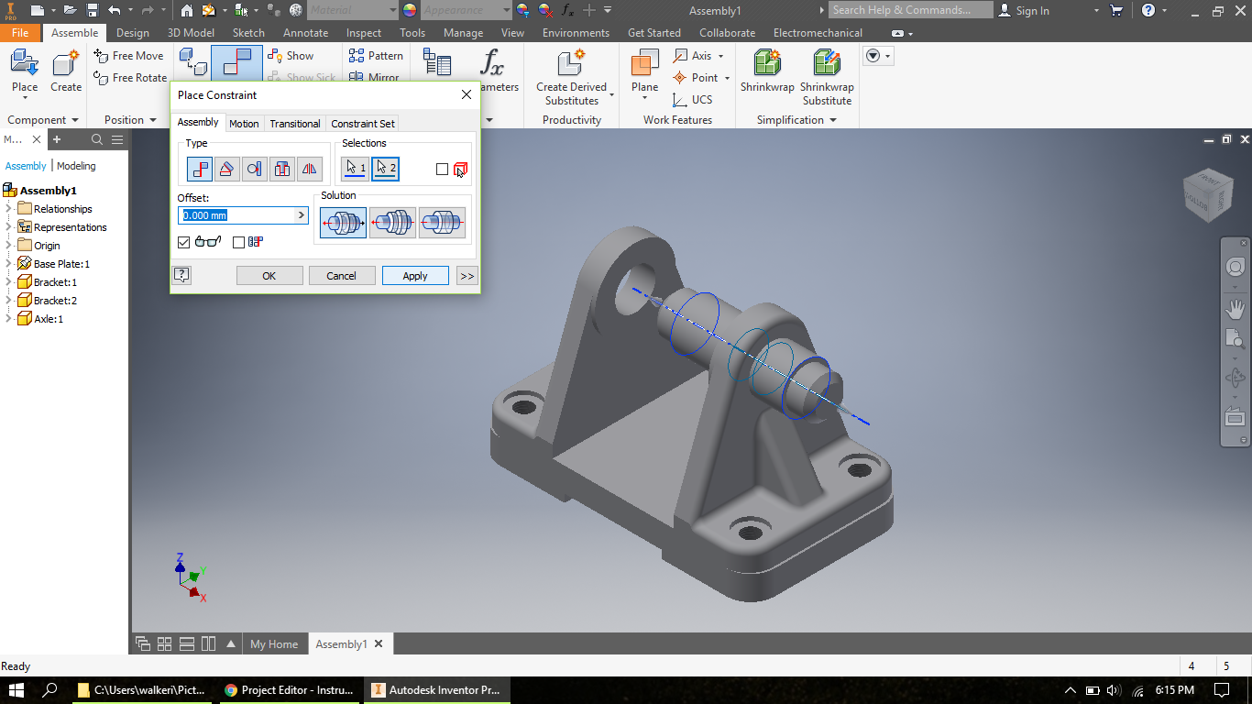Viewport: 1252px width, 704px height.
Task: Select the Pan tool in navigation bar
Action: 1235,309
